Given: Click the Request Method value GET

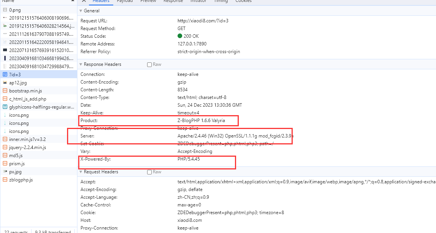Looking at the screenshot, I should pyautogui.click(x=181, y=28).
